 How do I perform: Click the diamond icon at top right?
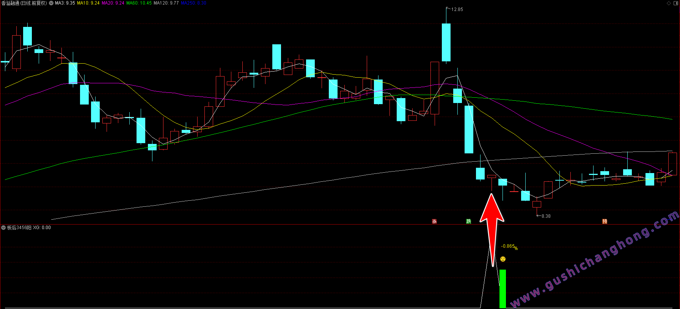[669, 3]
